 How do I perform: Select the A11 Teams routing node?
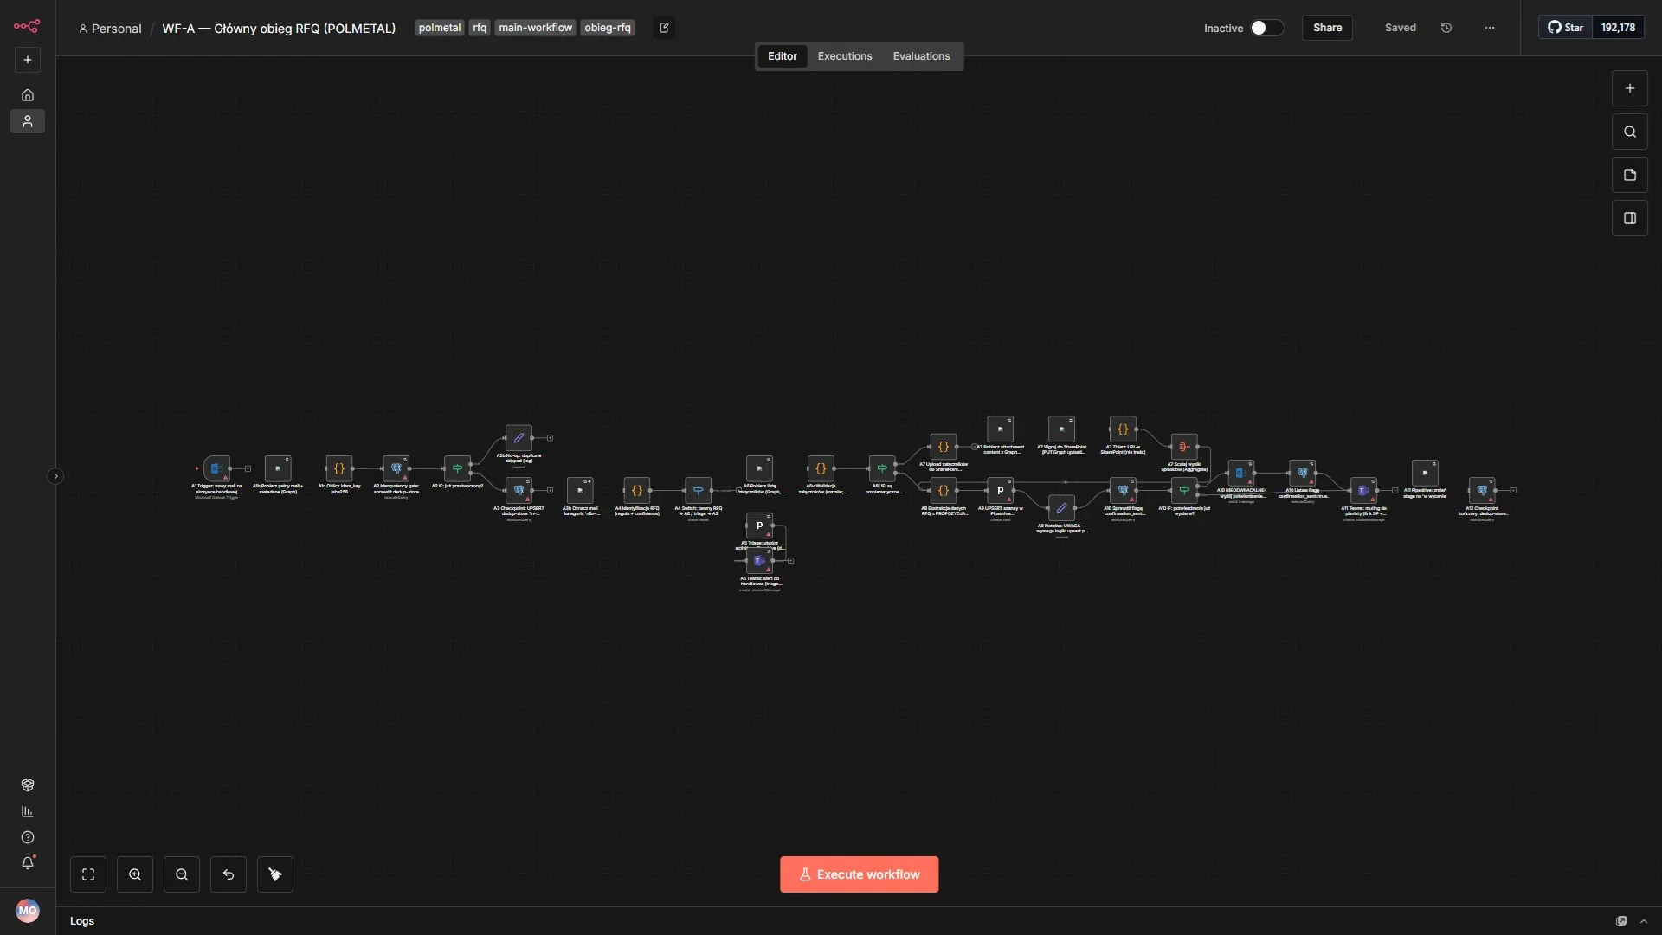point(1363,490)
